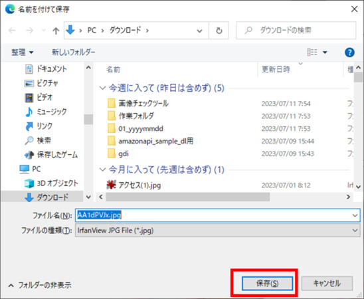Click the blue download arrow in address bar

[70, 30]
